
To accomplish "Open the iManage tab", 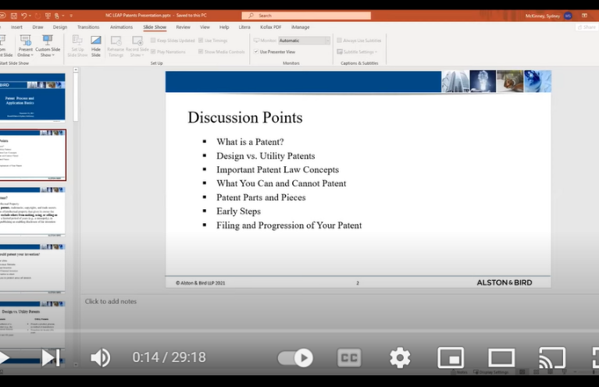I will [300, 27].
